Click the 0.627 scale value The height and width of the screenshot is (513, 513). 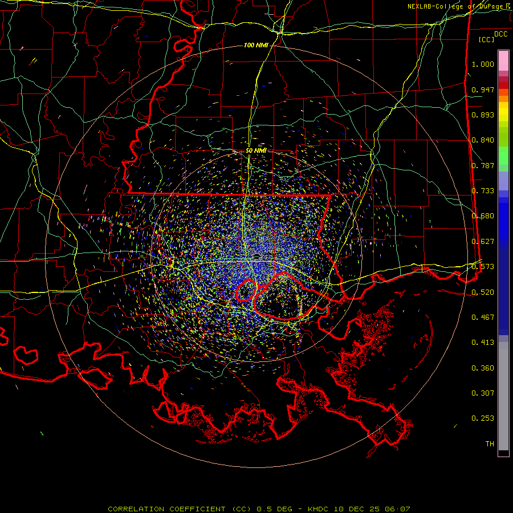(x=483, y=242)
